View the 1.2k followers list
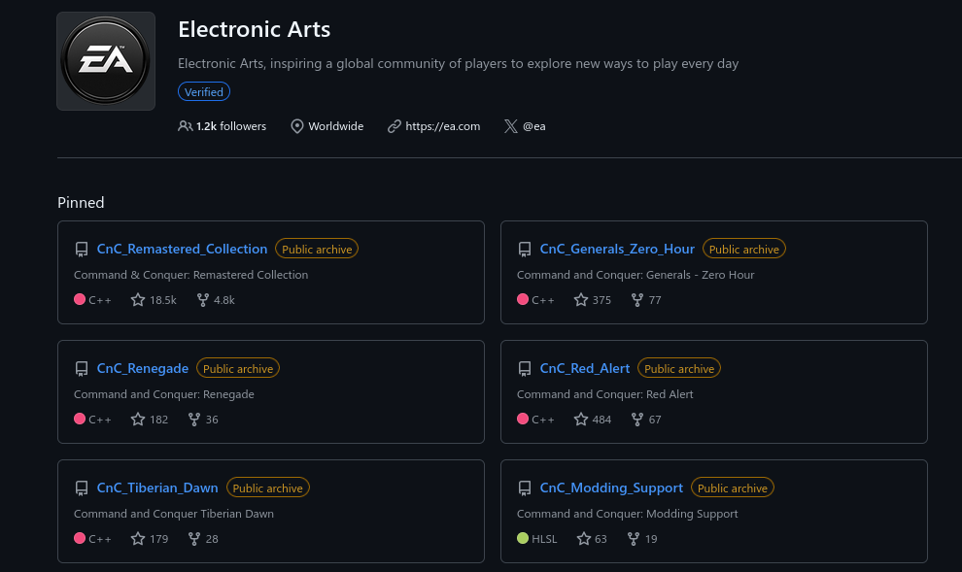The height and width of the screenshot is (572, 962). tap(231, 126)
